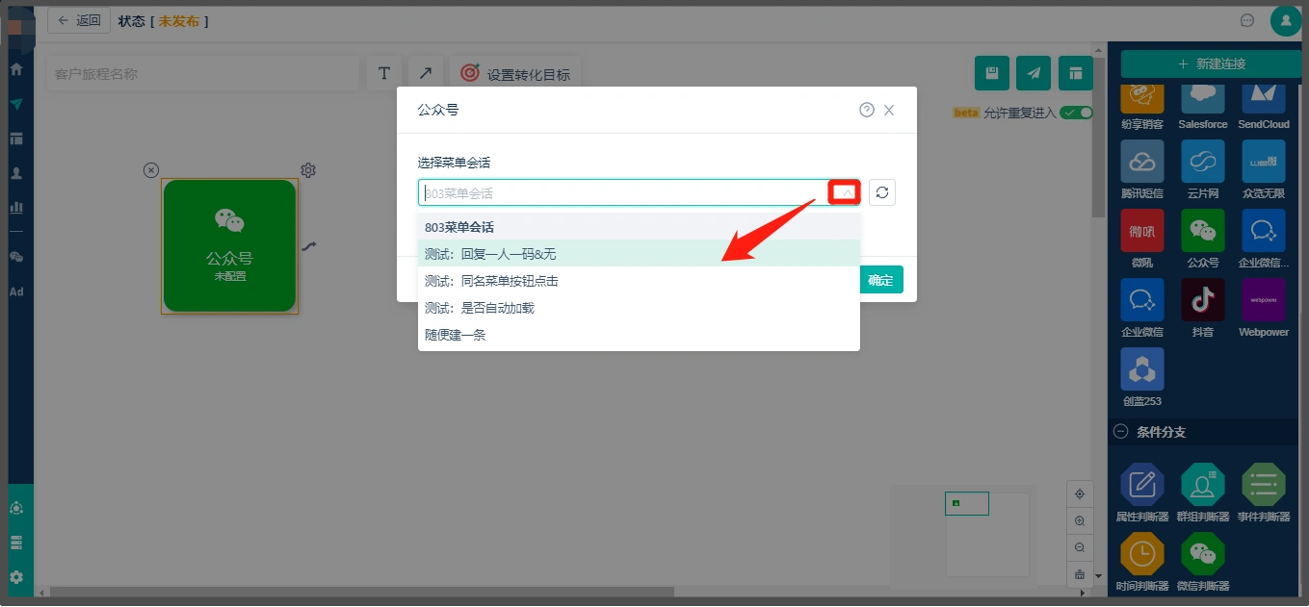Choose option 测试：同名菜单按钮点击

pyautogui.click(x=639, y=281)
